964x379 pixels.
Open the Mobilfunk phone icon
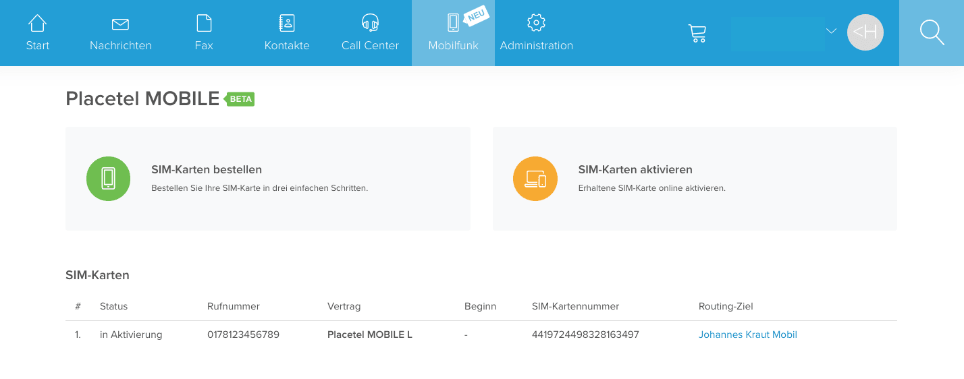pyautogui.click(x=453, y=23)
